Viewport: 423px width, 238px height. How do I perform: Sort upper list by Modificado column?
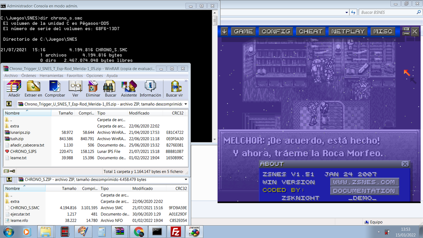pos(145,113)
